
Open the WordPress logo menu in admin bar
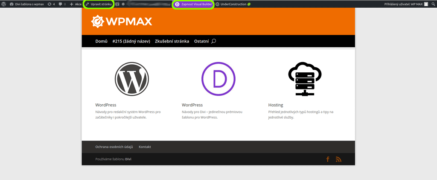(x=3, y=4)
